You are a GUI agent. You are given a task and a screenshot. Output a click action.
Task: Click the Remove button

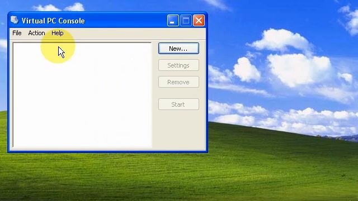pos(178,82)
